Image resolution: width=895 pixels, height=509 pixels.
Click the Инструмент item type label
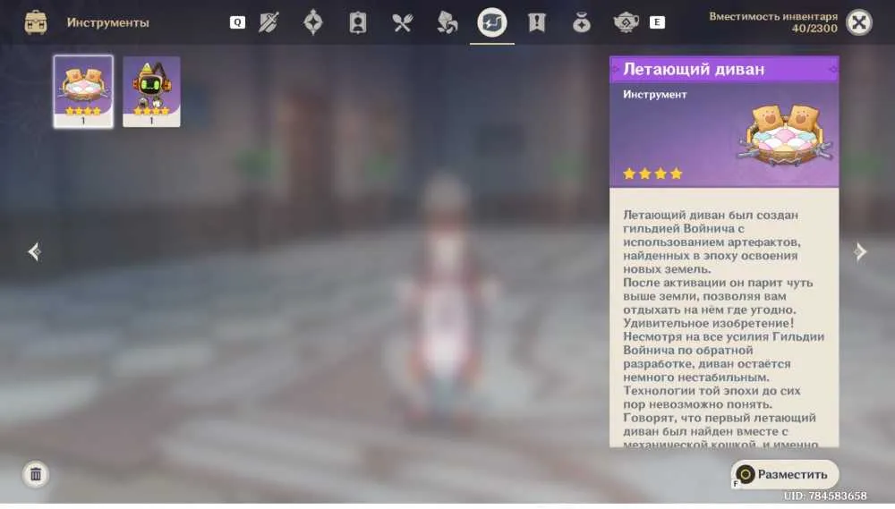tap(655, 95)
